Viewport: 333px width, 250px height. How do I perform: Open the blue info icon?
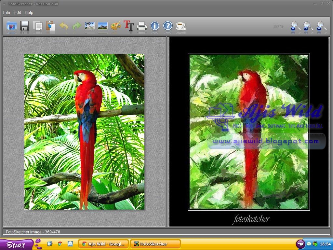coord(155,26)
